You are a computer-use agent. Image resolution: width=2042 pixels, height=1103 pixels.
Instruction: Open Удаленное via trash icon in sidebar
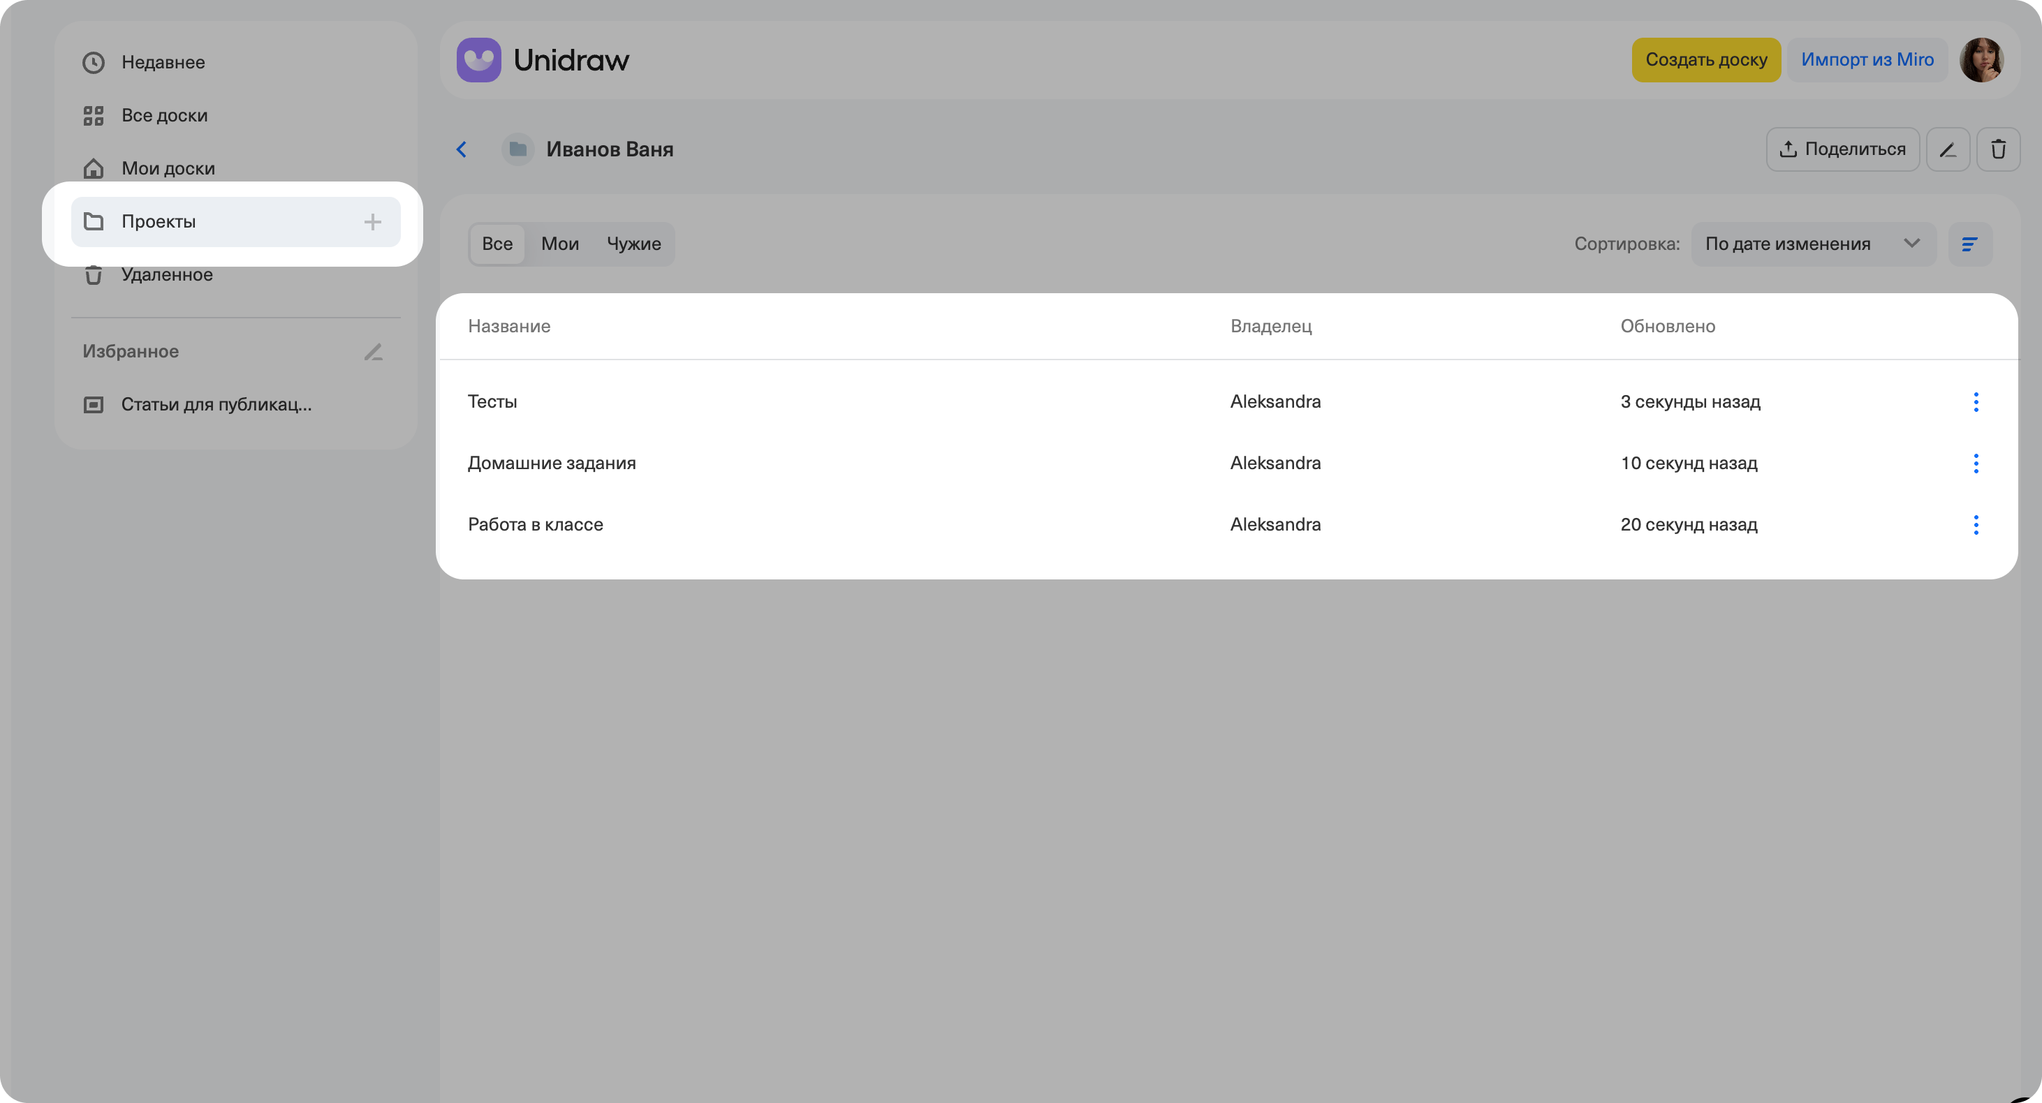tap(94, 274)
